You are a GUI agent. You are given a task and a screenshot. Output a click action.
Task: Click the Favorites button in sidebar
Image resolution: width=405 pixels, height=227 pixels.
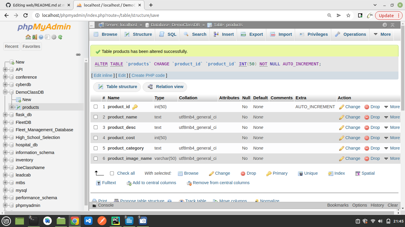click(31, 46)
